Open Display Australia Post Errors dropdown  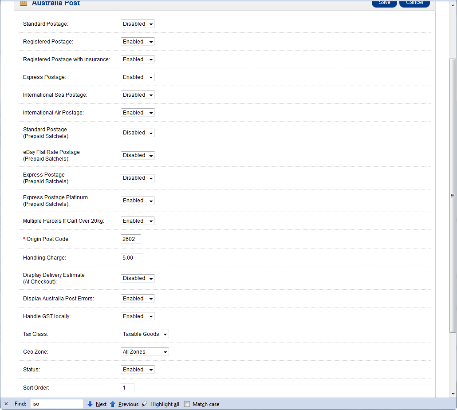(138, 299)
